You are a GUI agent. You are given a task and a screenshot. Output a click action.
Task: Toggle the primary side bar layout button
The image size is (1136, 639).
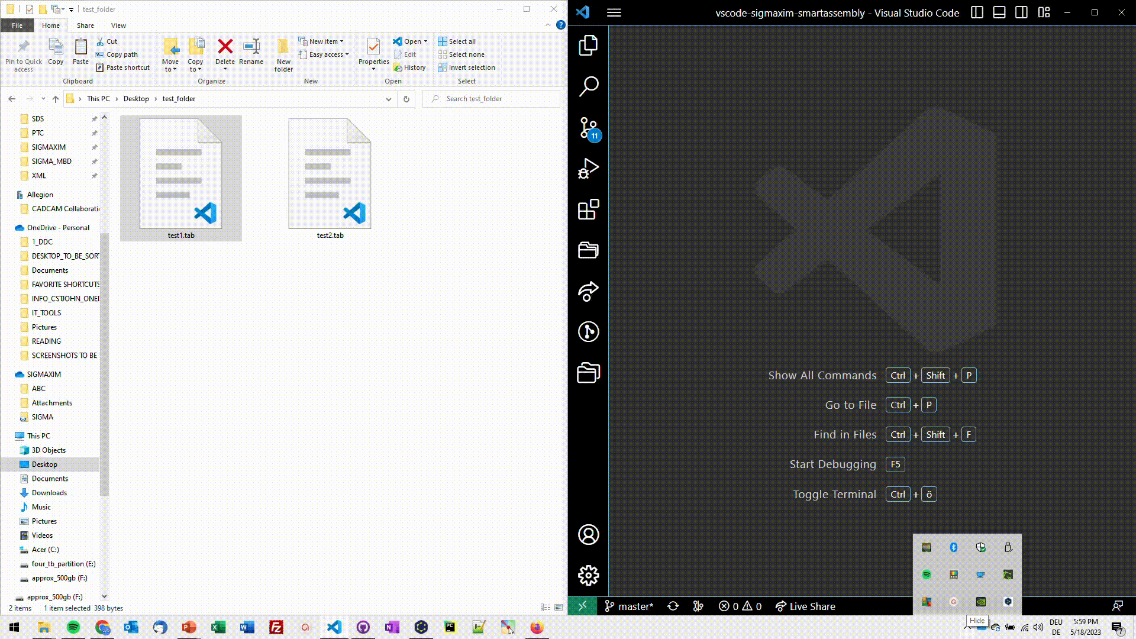(x=977, y=12)
